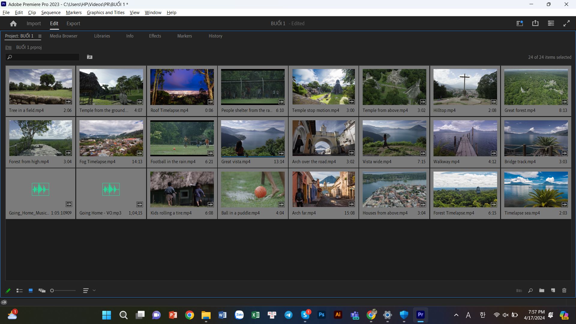
Task: Select the Roof Timelapse.mp4 thumbnail
Action: [x=182, y=87]
